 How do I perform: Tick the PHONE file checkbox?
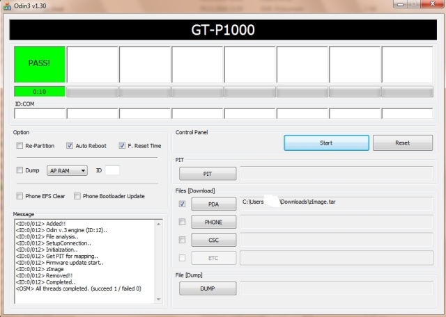pyautogui.click(x=182, y=222)
